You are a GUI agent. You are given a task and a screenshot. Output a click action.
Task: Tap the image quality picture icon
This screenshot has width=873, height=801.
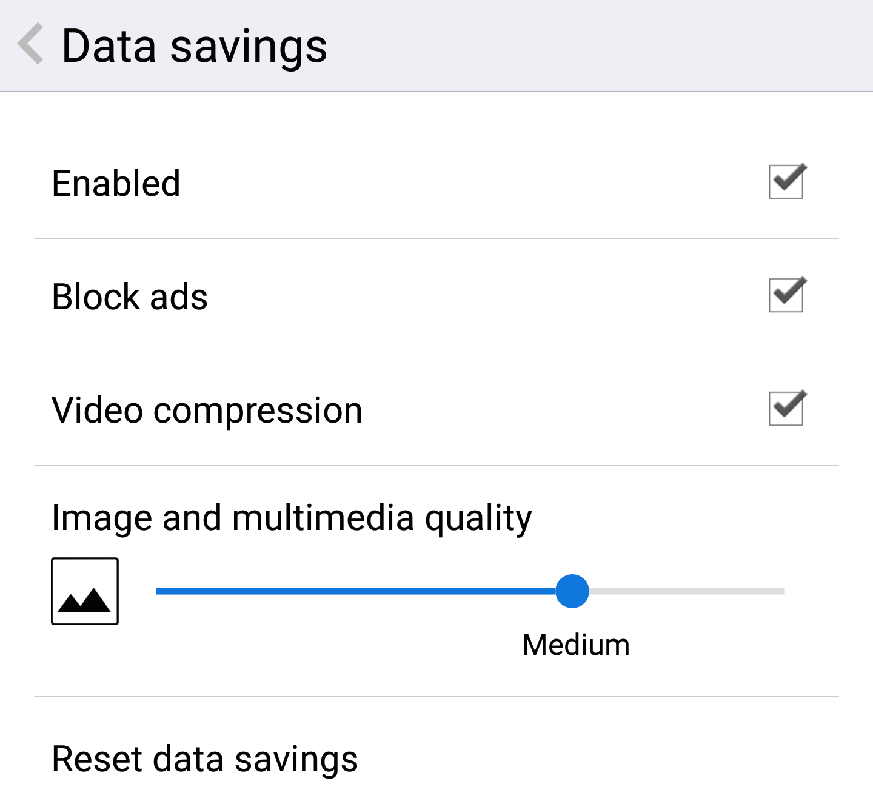85,591
